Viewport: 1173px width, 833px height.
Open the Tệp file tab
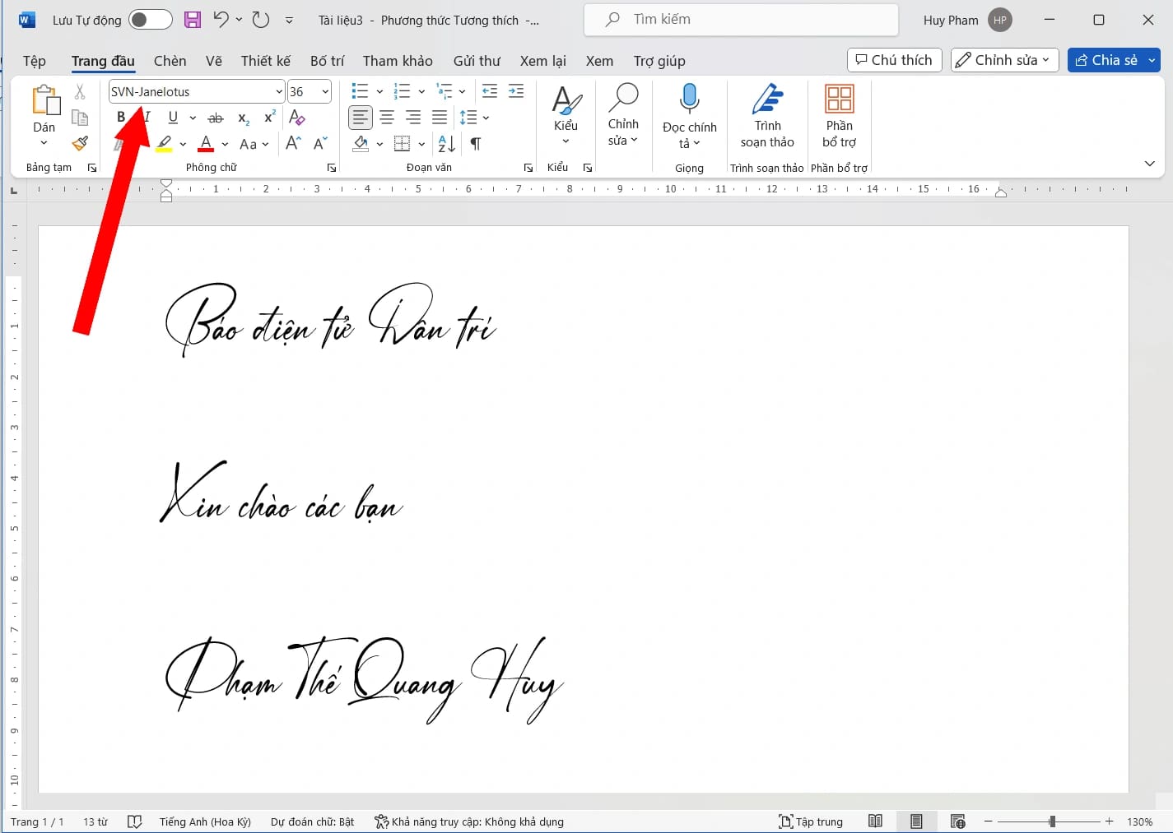tap(35, 61)
